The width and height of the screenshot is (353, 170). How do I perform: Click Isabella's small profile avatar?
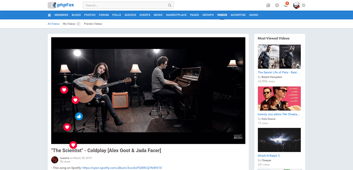[55, 160]
